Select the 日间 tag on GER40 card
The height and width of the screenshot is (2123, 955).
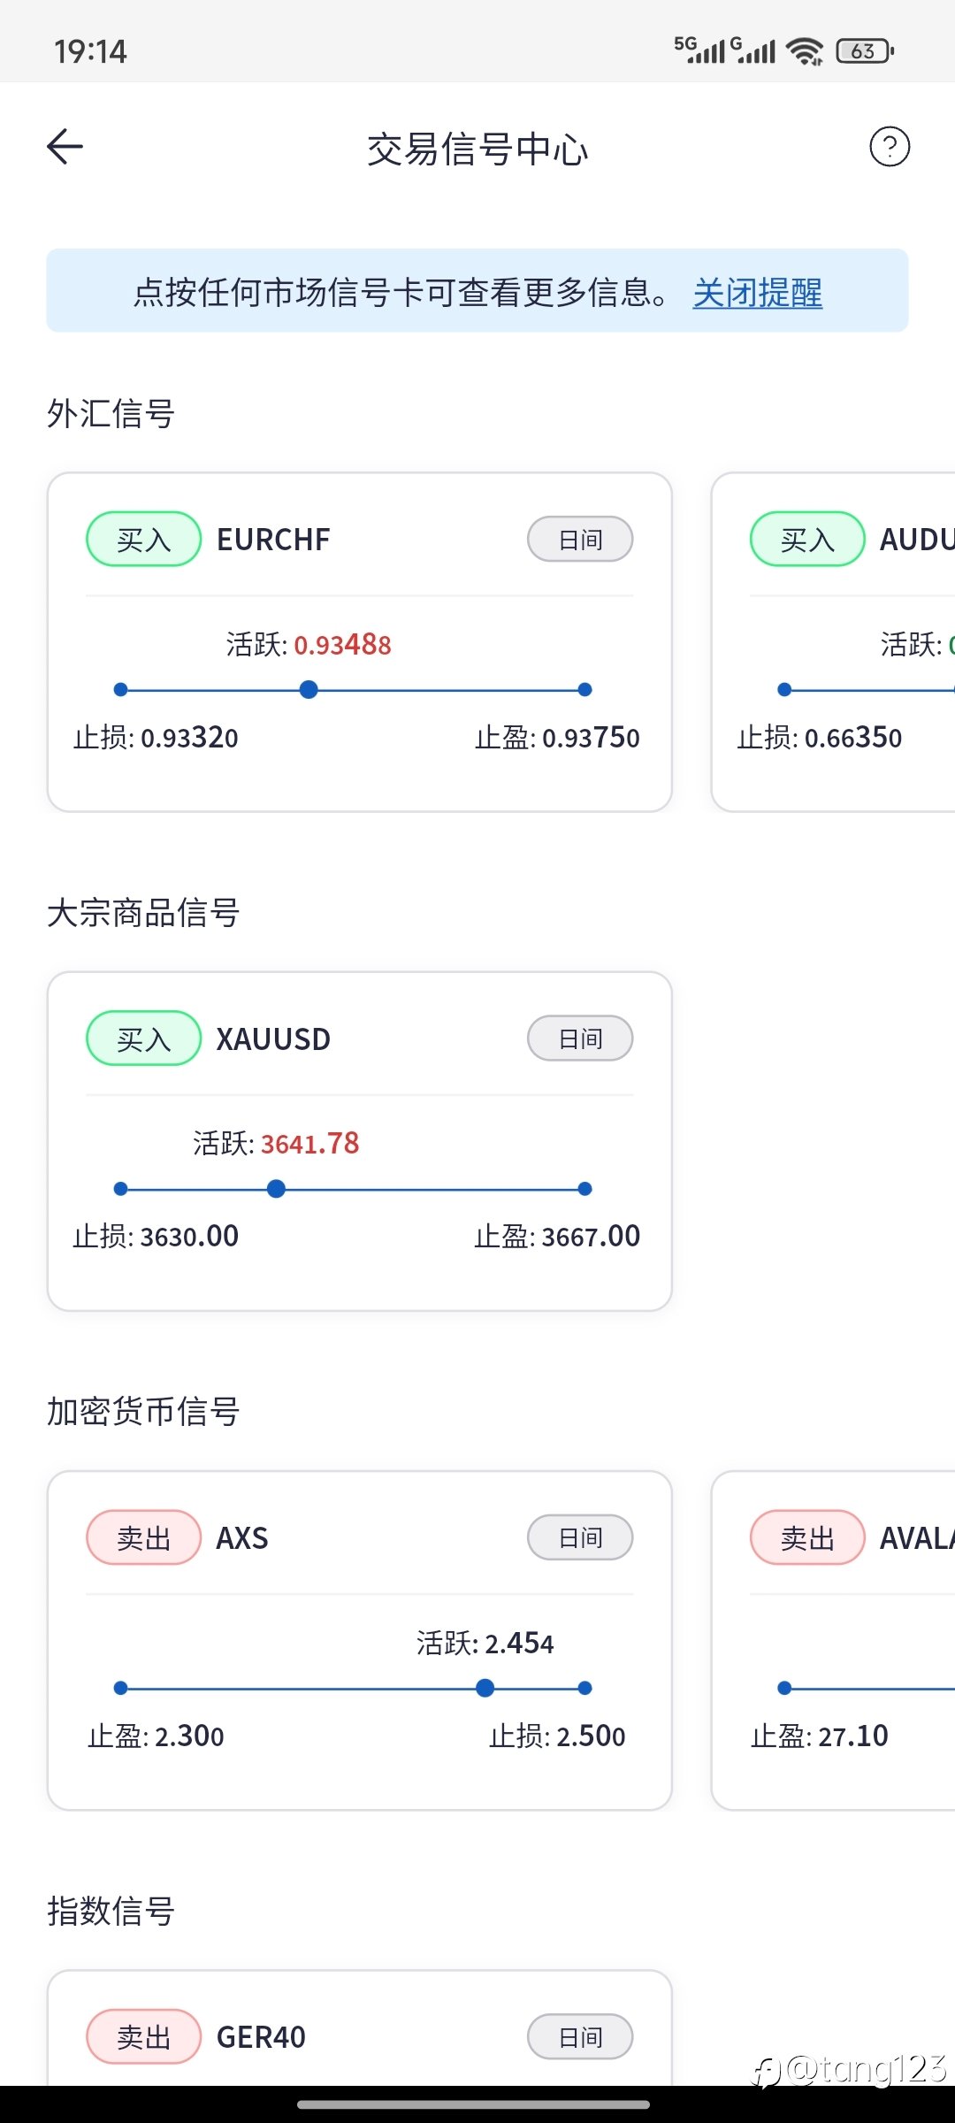580,2036
